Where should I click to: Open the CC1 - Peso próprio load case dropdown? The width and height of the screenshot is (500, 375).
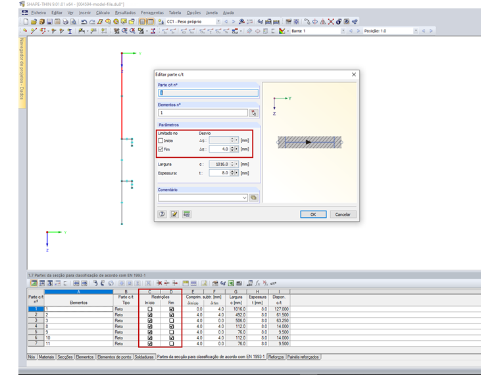pos(218,22)
